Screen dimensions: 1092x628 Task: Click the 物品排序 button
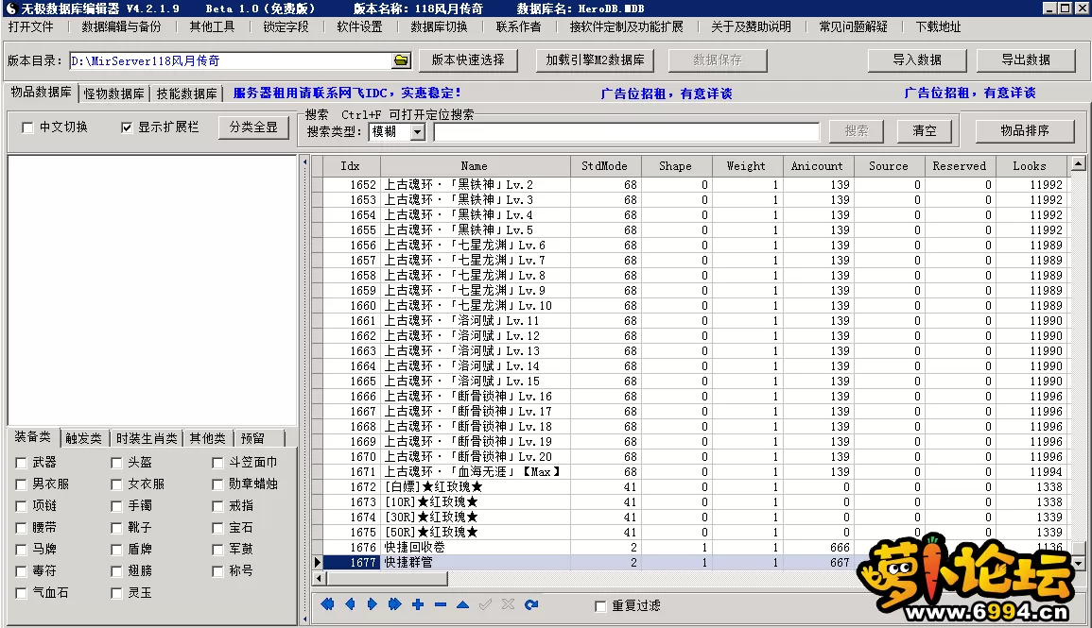(x=1025, y=130)
